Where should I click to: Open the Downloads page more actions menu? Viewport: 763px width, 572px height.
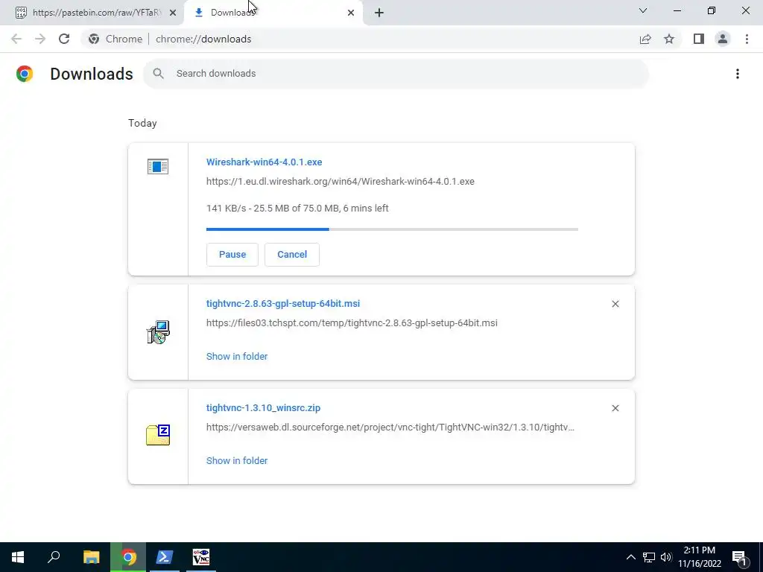point(738,74)
